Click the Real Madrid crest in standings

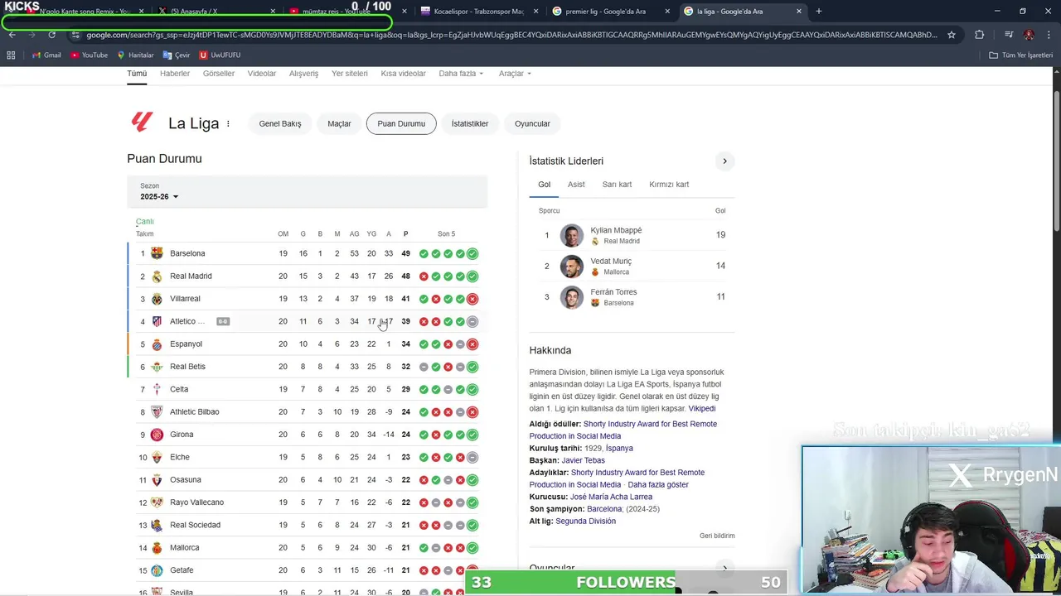click(157, 276)
